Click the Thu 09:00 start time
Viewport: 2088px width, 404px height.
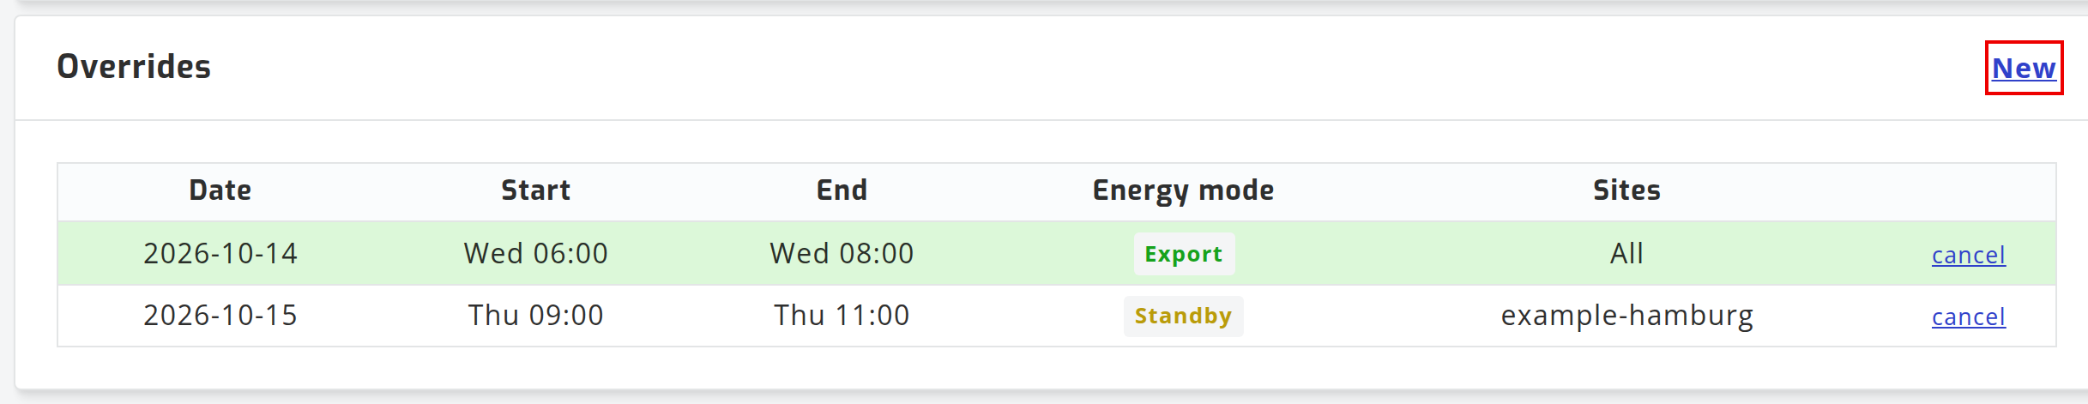click(536, 316)
